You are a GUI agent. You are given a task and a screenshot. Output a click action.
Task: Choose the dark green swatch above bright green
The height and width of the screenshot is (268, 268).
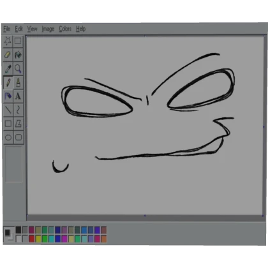point(45,230)
